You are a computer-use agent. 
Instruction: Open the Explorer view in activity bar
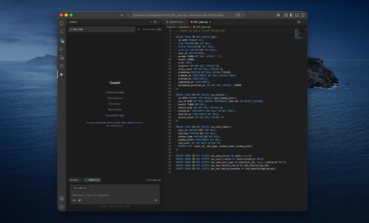coord(61,23)
